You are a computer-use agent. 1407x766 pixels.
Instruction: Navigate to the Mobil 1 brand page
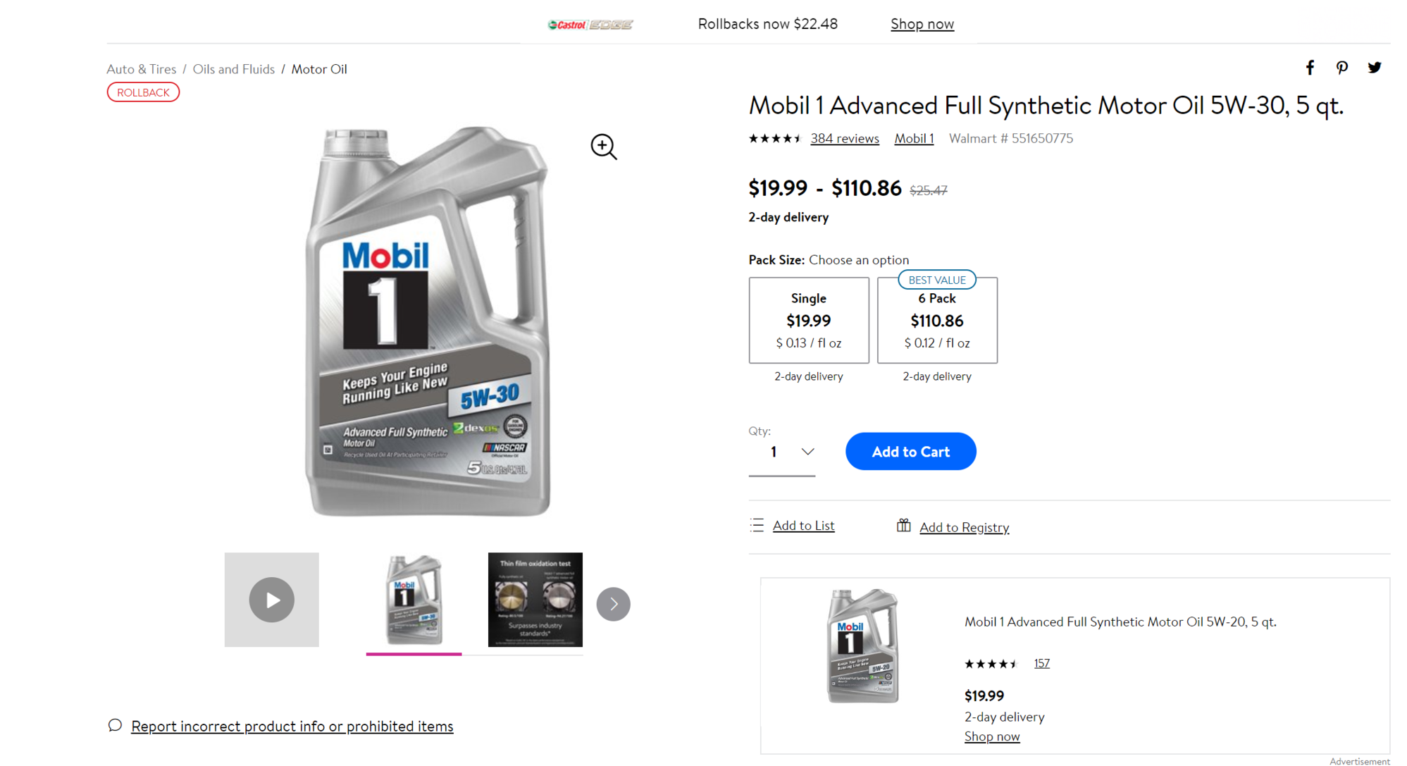pos(913,138)
